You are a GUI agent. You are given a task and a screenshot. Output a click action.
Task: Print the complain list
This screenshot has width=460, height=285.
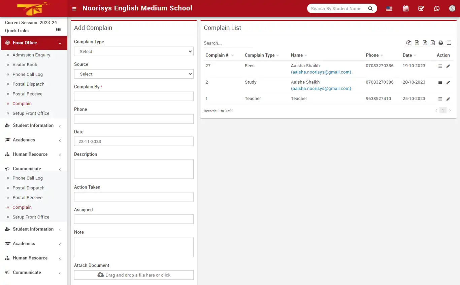click(441, 43)
